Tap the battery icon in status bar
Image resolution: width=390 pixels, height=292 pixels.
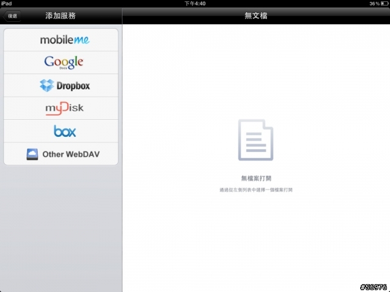(385, 4)
